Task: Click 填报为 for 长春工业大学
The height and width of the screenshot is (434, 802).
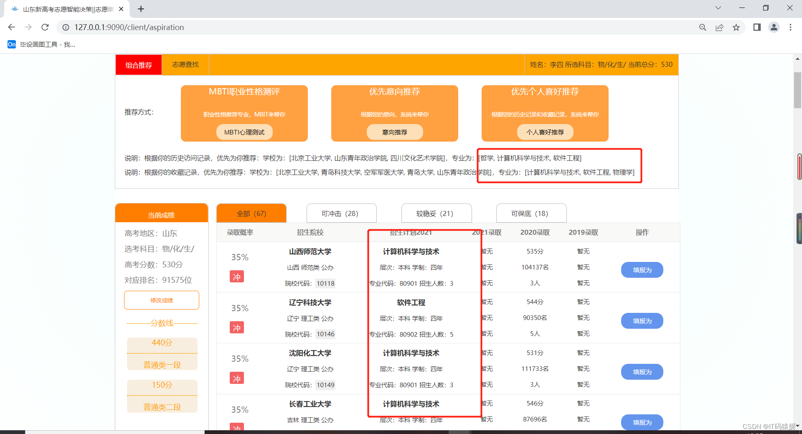Action: [642, 422]
